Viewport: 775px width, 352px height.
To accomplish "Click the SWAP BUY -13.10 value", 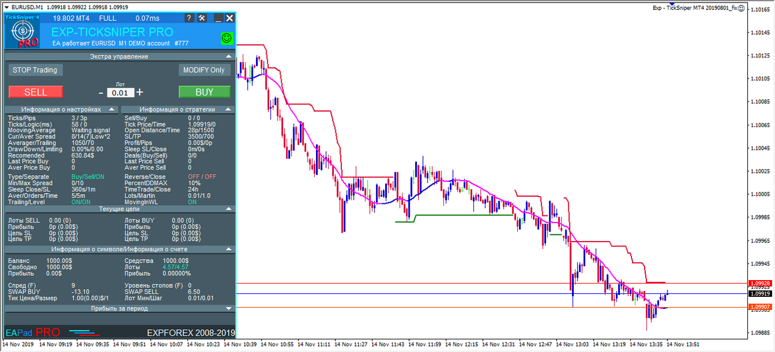I will [x=81, y=291].
